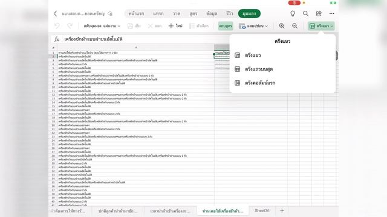
Task: Open the สูตร (Formulas) tab
Action: coord(193,13)
